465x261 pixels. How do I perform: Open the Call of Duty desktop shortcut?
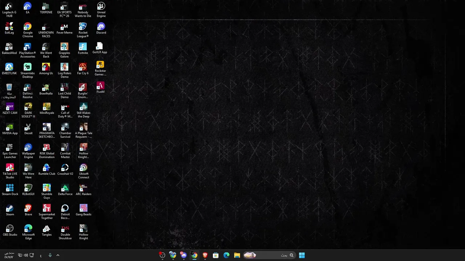click(x=65, y=111)
